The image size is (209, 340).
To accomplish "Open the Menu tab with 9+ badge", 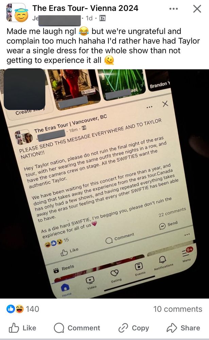I will tap(187, 254).
